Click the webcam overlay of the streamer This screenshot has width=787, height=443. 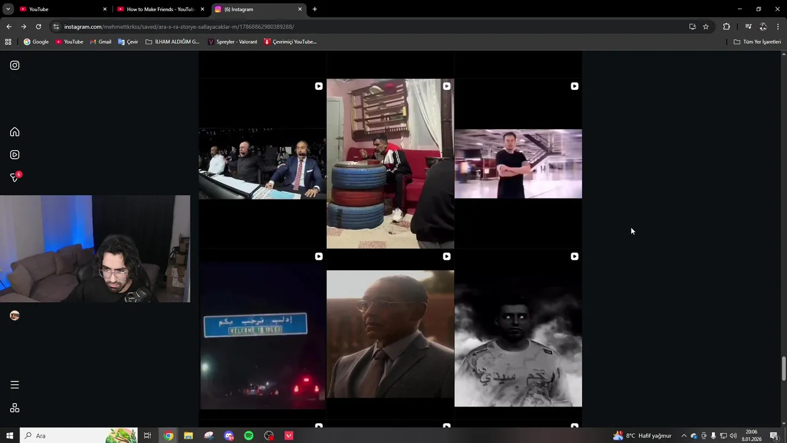(x=95, y=249)
